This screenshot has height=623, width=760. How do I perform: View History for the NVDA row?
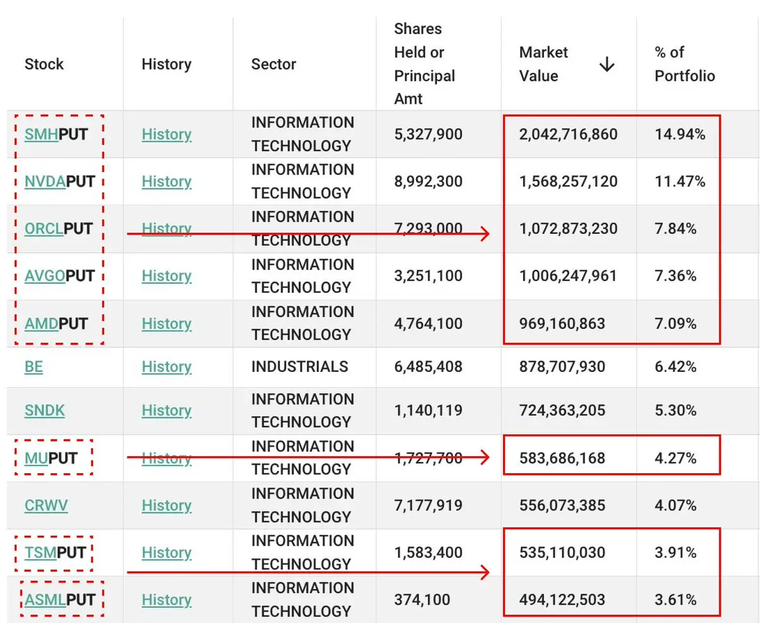coord(167,182)
